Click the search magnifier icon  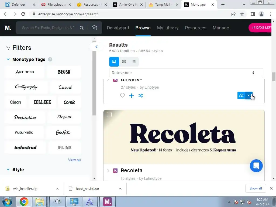pyautogui.click(x=81, y=28)
